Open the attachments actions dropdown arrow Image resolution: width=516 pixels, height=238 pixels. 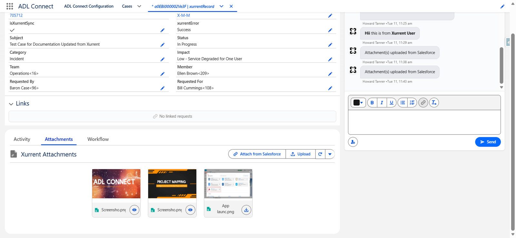[x=330, y=154]
